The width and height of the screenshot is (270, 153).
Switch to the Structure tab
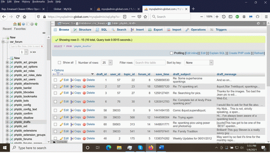coord(83,30)
